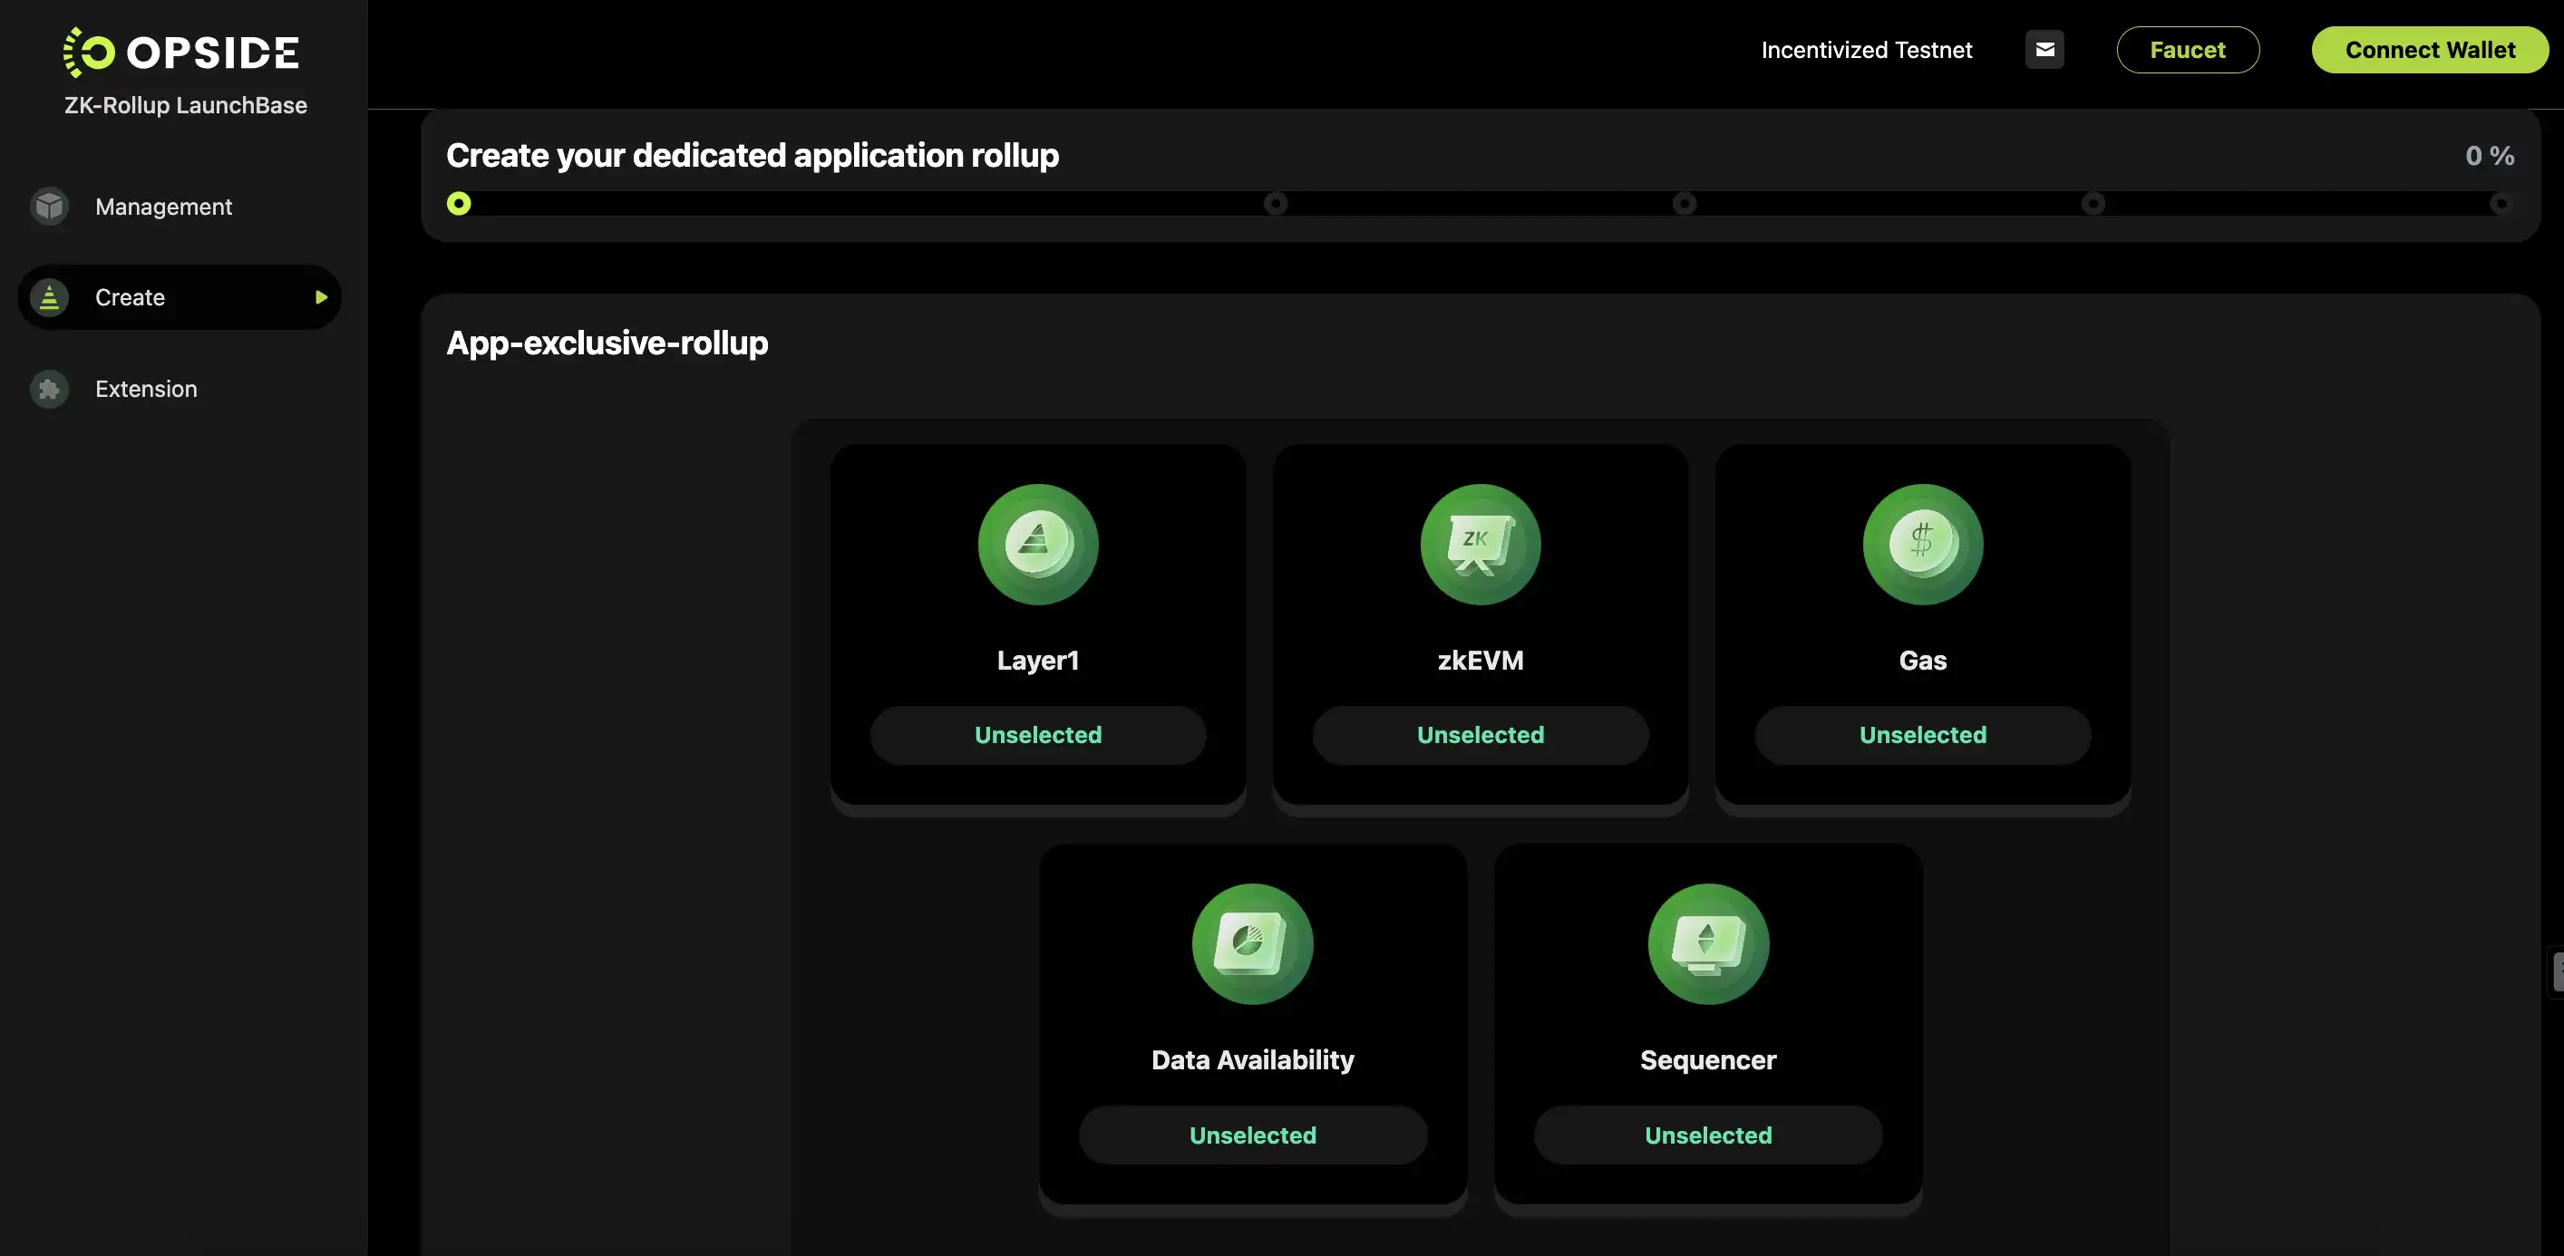
Task: Select the Unselected option under Gas
Action: [x=1922, y=735]
